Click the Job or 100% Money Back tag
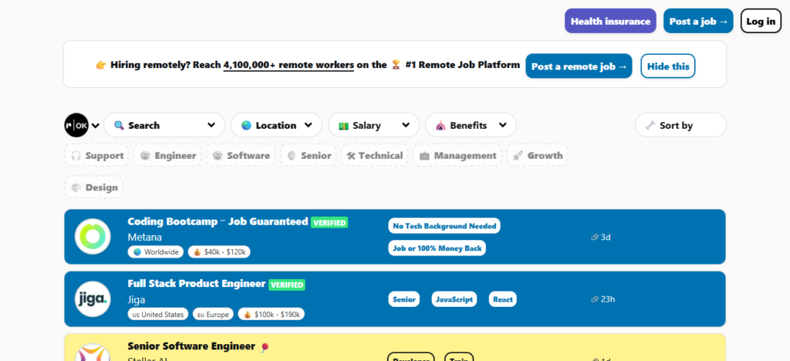Viewport: 790px width, 361px height. click(x=437, y=248)
